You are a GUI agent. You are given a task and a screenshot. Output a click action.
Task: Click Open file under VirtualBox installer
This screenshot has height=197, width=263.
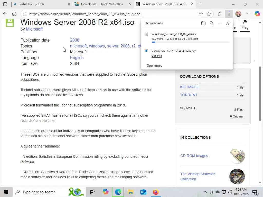157,56
